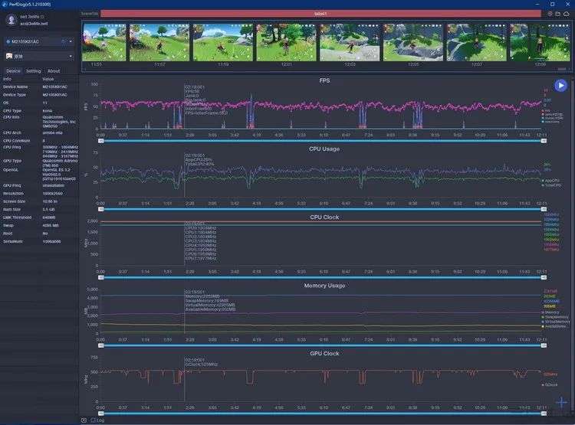Click the red label1 scene bar

coord(320,14)
